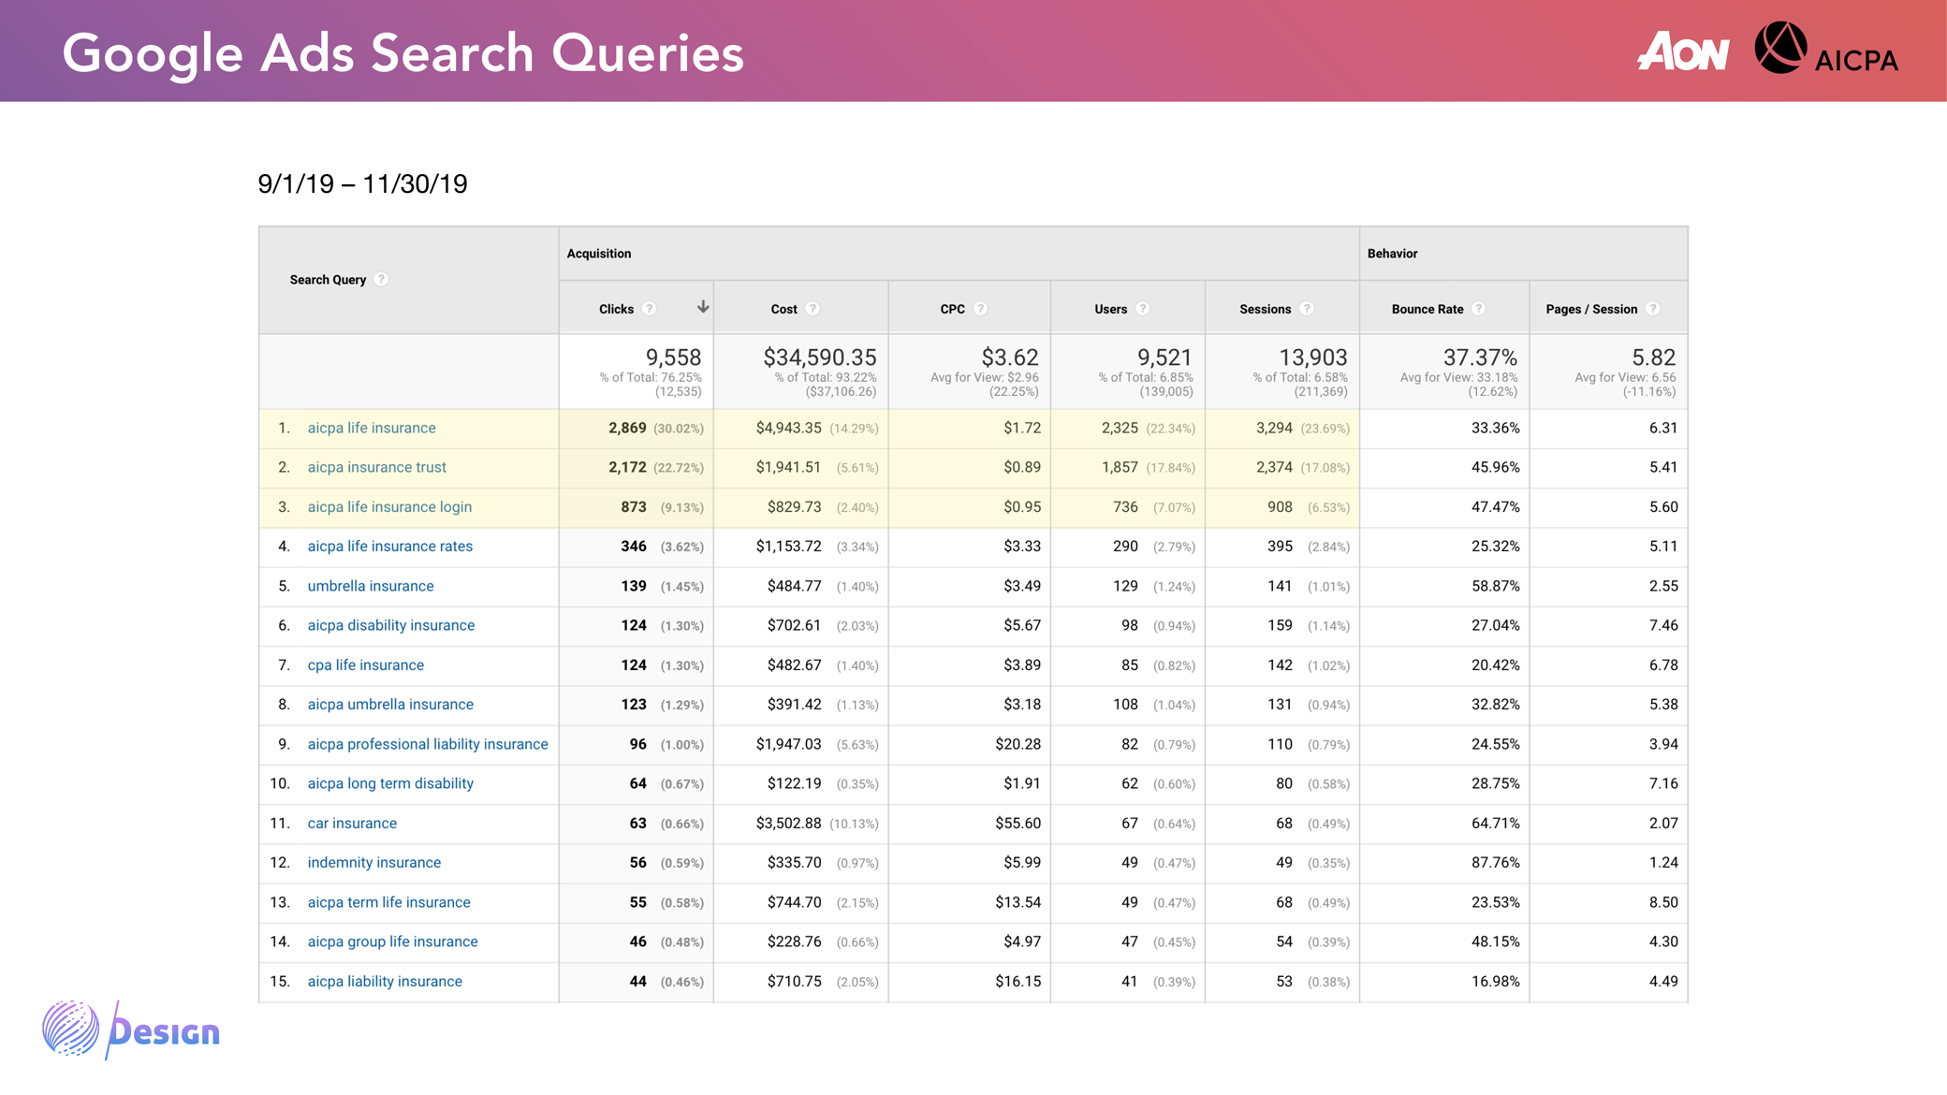Sort table by Bounce Rate header
The width and height of the screenshot is (1947, 1095).
click(x=1427, y=309)
